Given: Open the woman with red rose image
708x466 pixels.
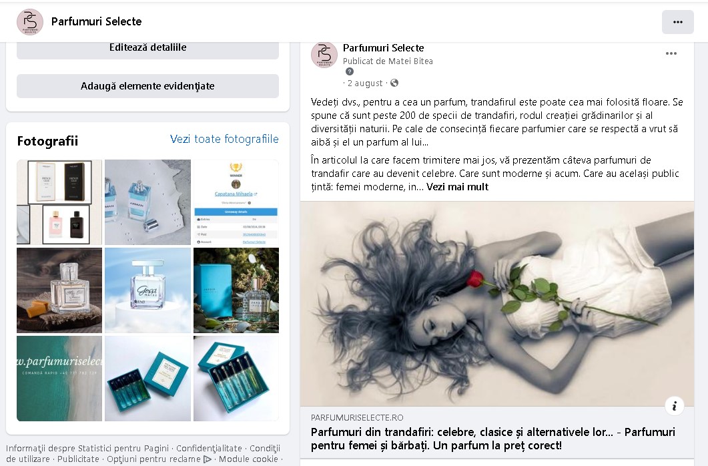Looking at the screenshot, I should click(497, 304).
